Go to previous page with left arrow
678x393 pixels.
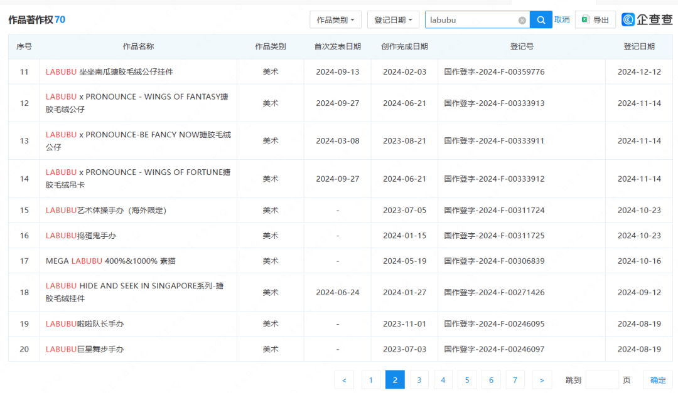coord(344,380)
